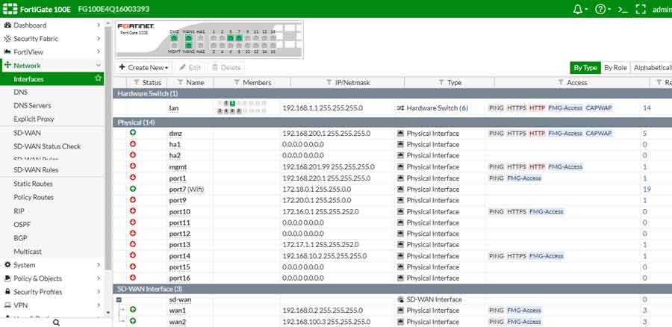Click the SD-WAN Interface type icon
The height and width of the screenshot is (327, 672).
(400, 299)
